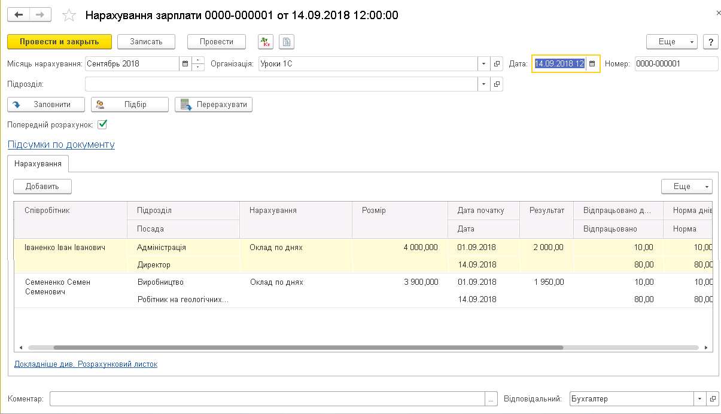Open the Підсумки по документу link
The width and height of the screenshot is (721, 414).
61,144
